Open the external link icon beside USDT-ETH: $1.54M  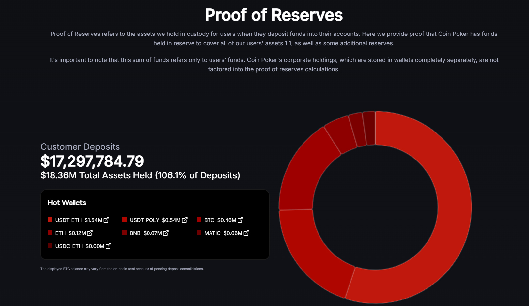(106, 220)
